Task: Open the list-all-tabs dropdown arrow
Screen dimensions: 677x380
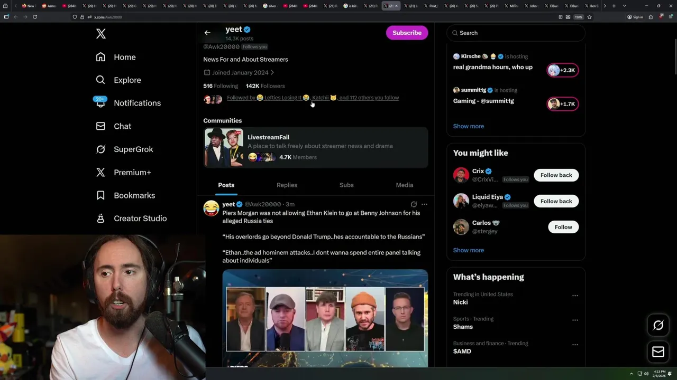Action: coord(625,6)
